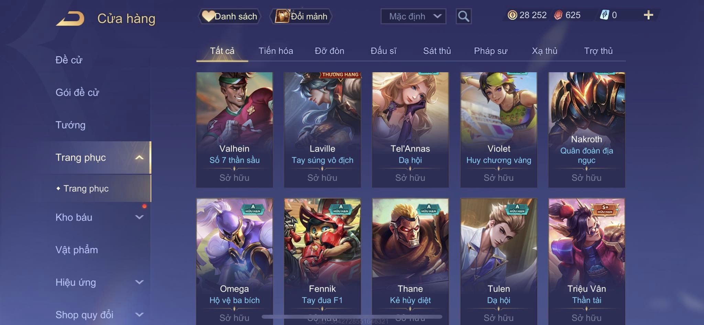Screen dimensions: 704x325
Task: Open the search magnifier icon
Action: [463, 16]
